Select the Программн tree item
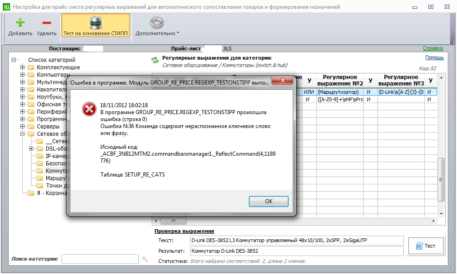The width and height of the screenshot is (457, 274). [52, 119]
